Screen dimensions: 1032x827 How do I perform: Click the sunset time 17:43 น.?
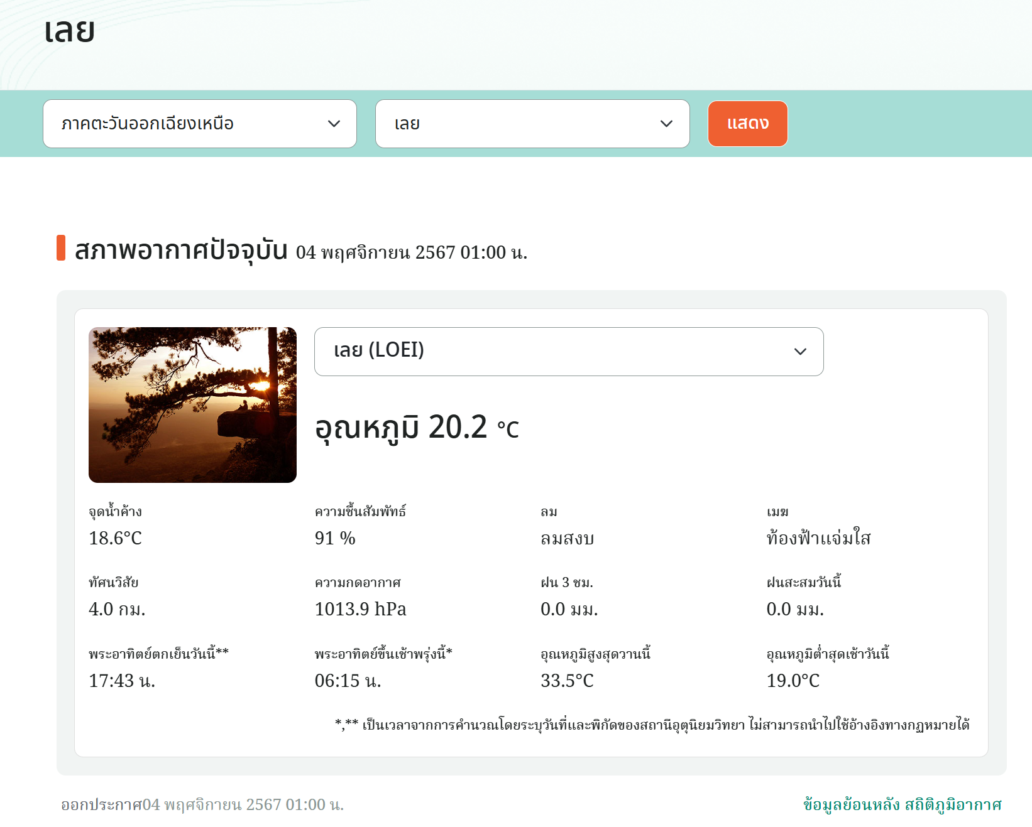point(122,681)
